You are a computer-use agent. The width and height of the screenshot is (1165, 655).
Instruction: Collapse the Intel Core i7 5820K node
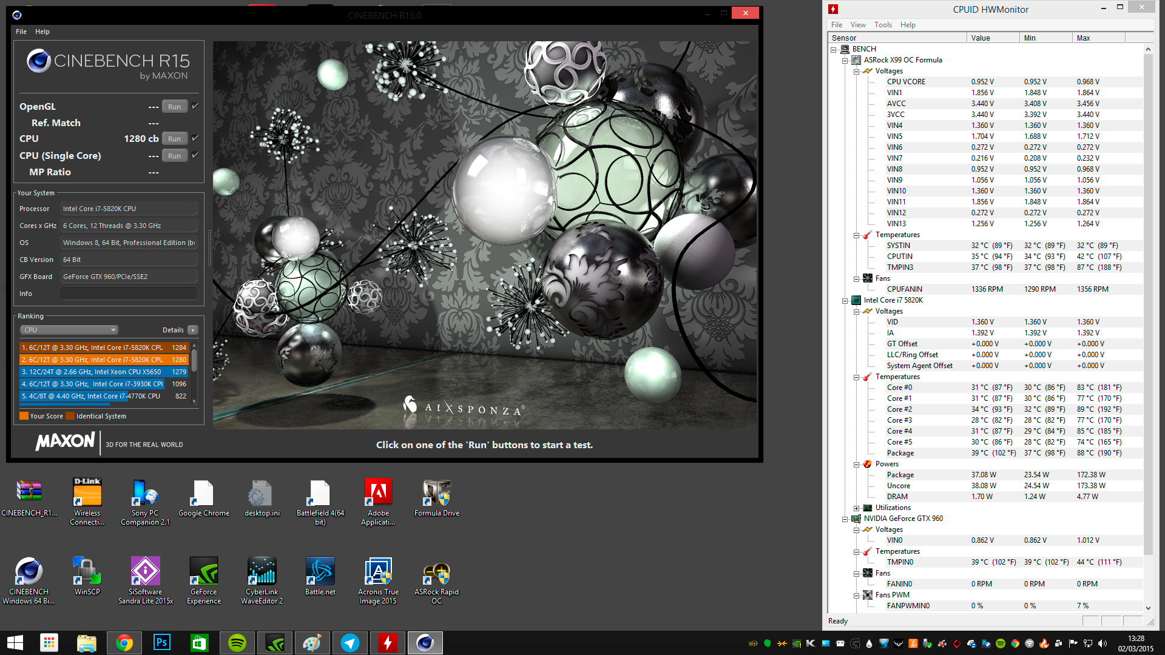845,301
